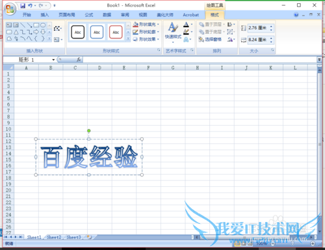Image resolution: width=325 pixels, height=250 pixels.
Task: Select the left brace shape
Action: 36,39
